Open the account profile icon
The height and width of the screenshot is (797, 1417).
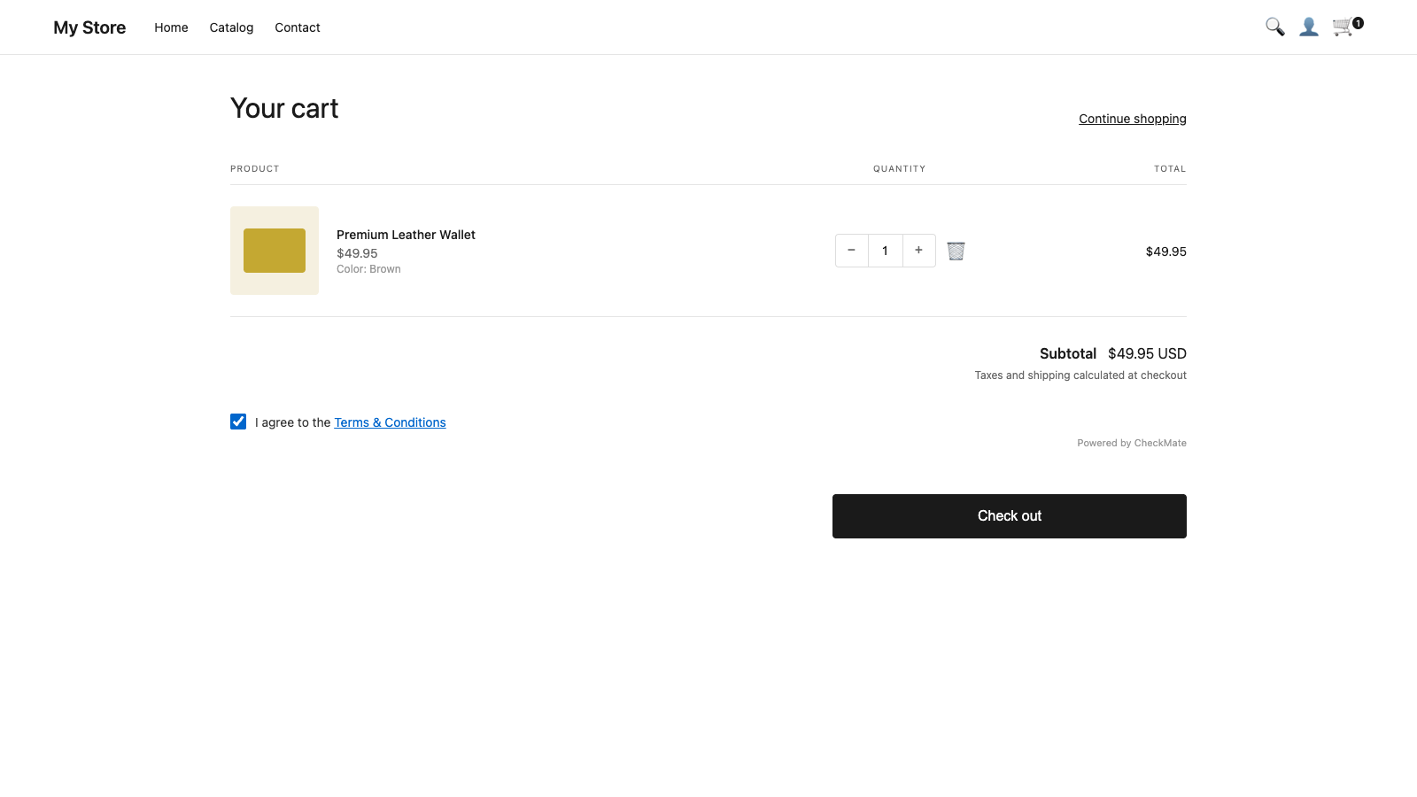tap(1309, 27)
